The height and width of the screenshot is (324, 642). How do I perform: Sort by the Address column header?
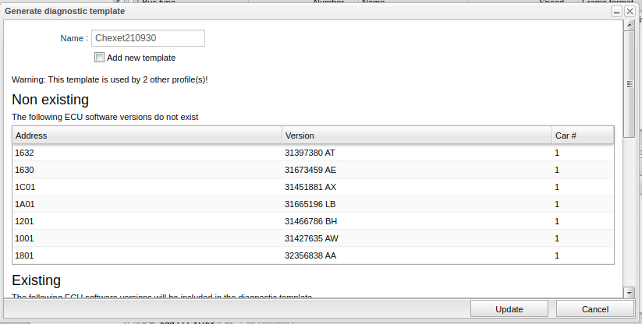(x=147, y=136)
